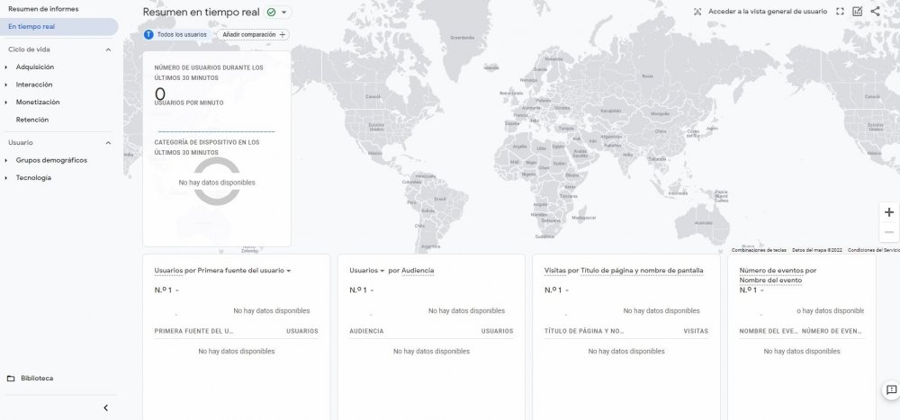Image resolution: width=900 pixels, height=420 pixels.
Task: Click Acceder a la vista general de usuario
Action: 760,12
